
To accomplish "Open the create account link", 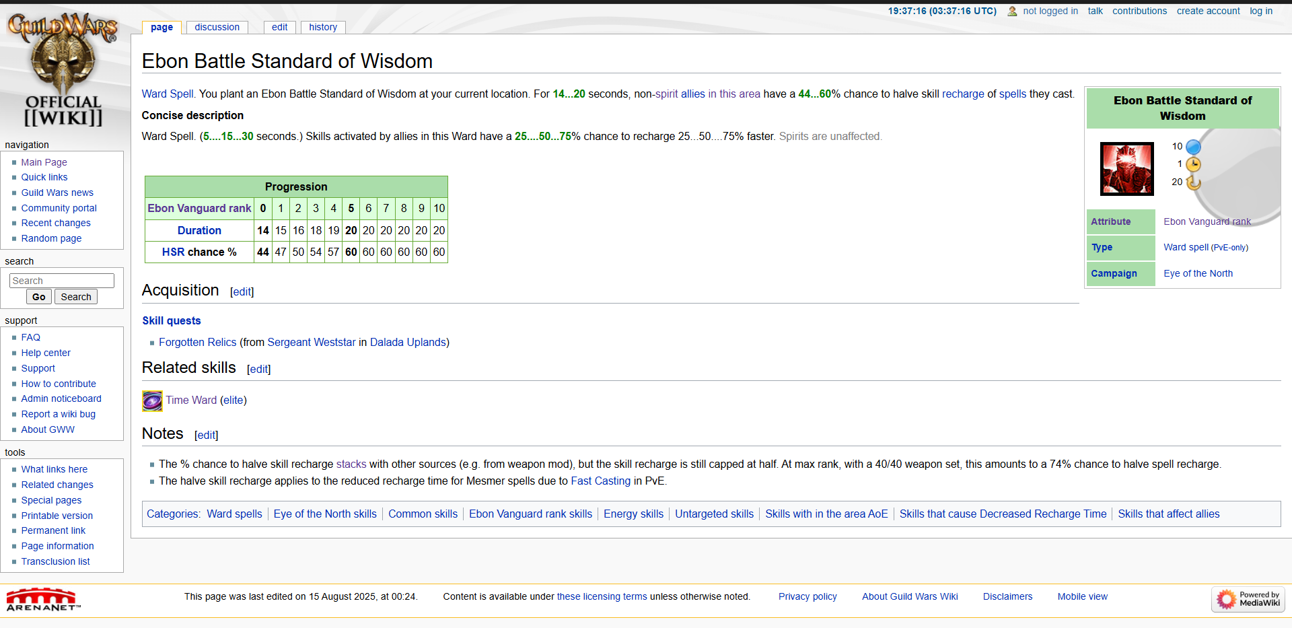I will coord(1208,11).
